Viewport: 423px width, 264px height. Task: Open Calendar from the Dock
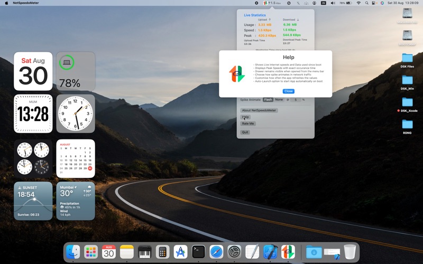click(x=109, y=252)
